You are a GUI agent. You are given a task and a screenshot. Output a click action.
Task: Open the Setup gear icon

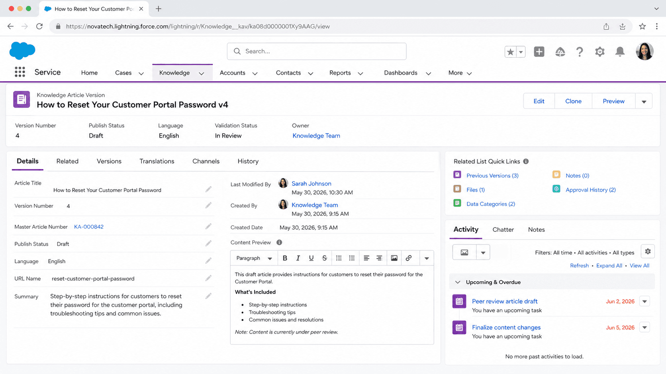[x=599, y=52]
